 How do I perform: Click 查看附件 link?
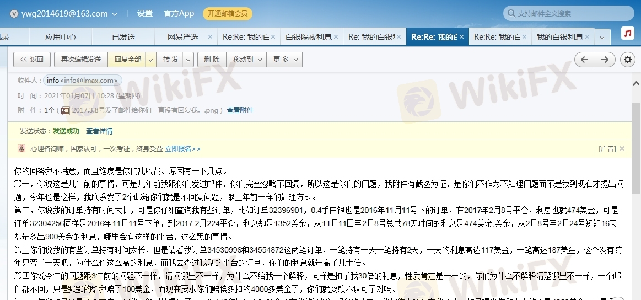[x=240, y=110]
